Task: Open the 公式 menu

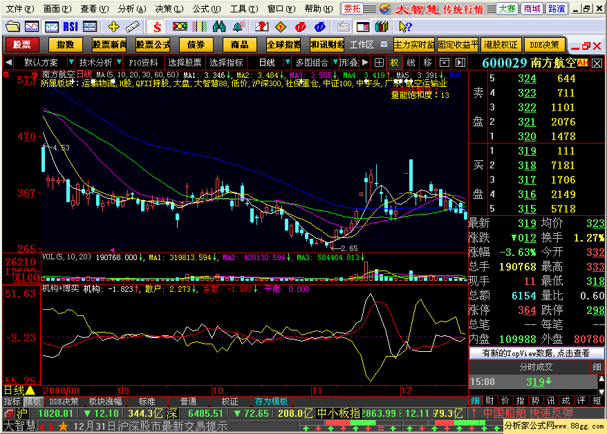Action: pyautogui.click(x=206, y=9)
